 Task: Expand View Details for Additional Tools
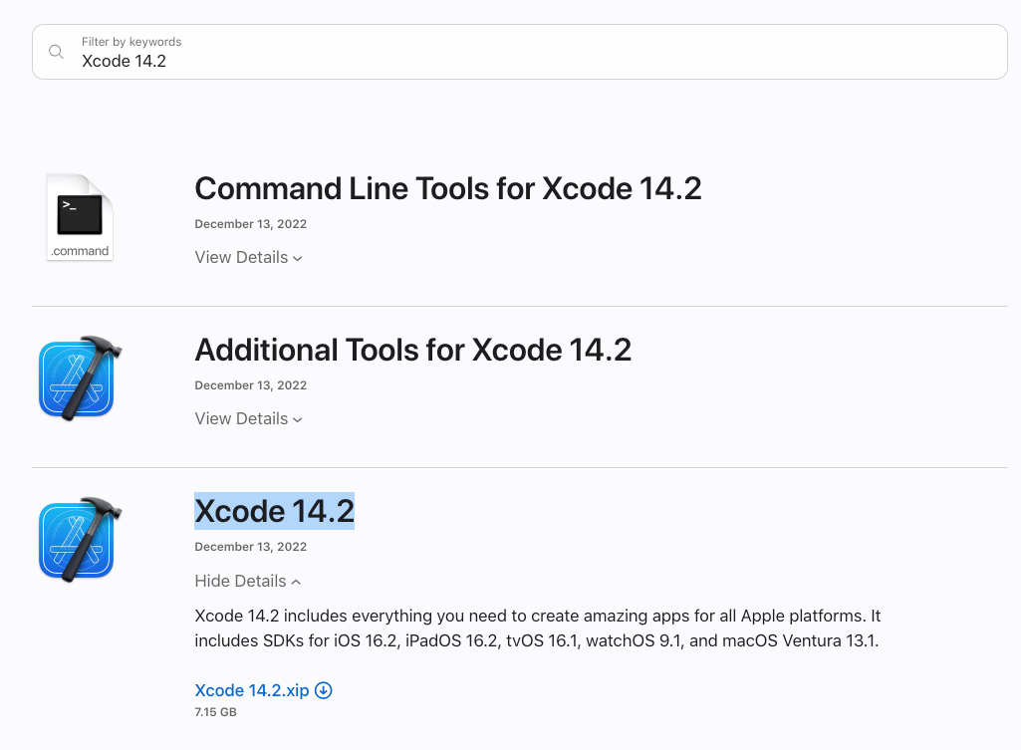[x=248, y=418]
